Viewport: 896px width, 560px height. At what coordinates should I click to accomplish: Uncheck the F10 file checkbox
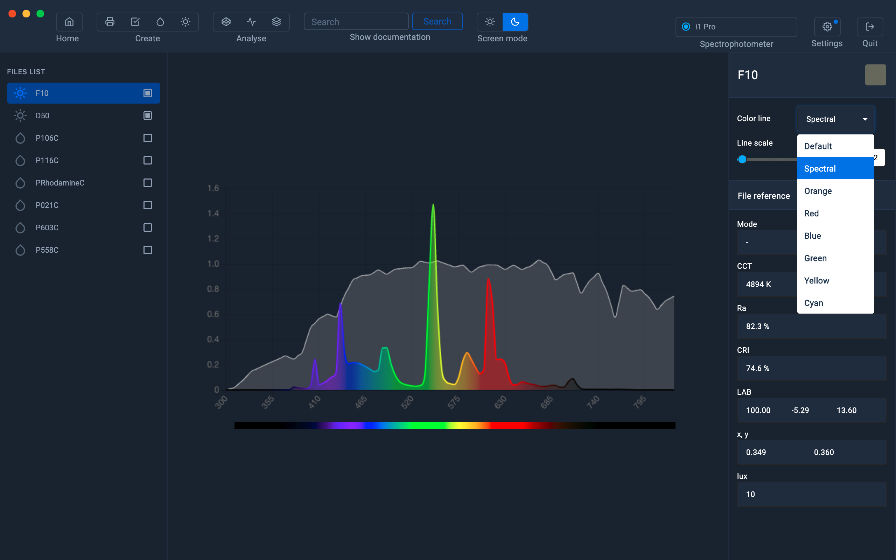pos(148,93)
